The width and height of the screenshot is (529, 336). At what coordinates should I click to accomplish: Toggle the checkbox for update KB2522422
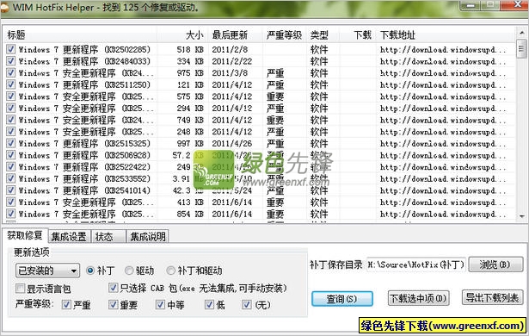[11, 166]
